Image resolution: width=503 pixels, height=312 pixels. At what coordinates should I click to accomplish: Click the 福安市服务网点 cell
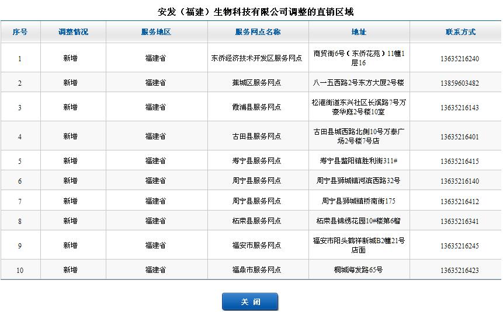[256, 245]
